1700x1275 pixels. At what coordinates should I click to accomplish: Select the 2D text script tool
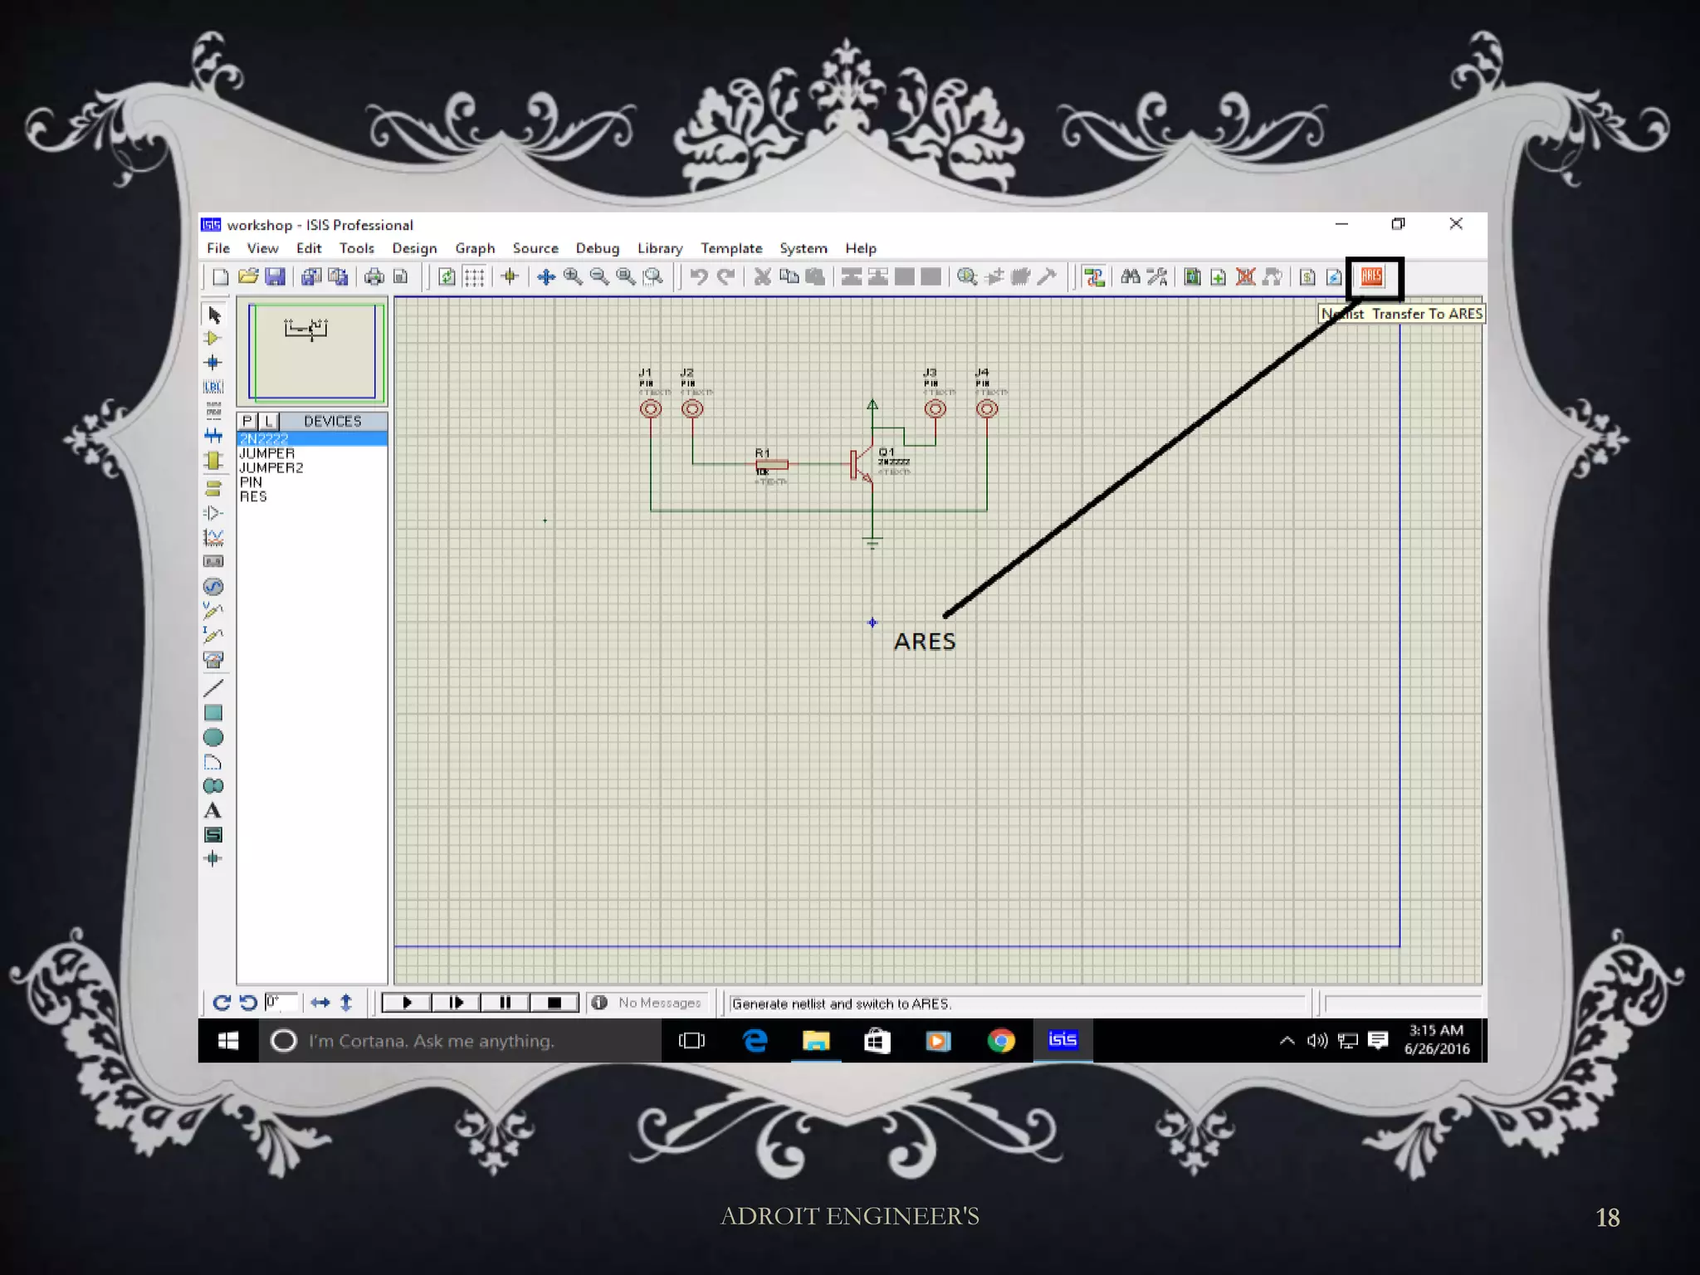click(x=212, y=811)
